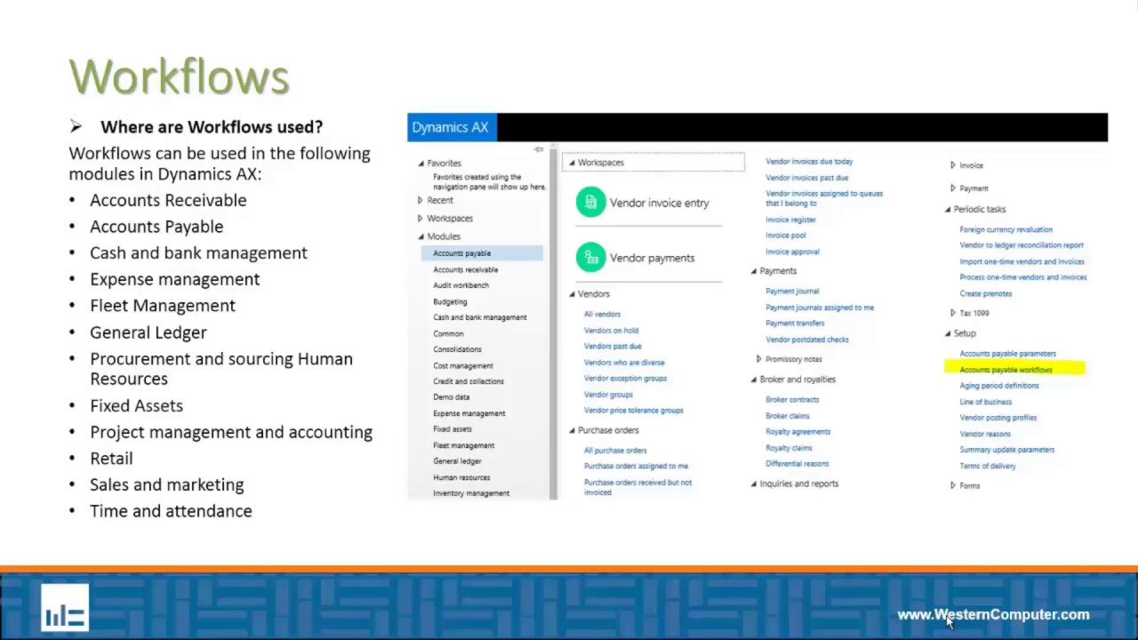Expand the Forms group
The height and width of the screenshot is (640, 1138).
click(x=952, y=485)
